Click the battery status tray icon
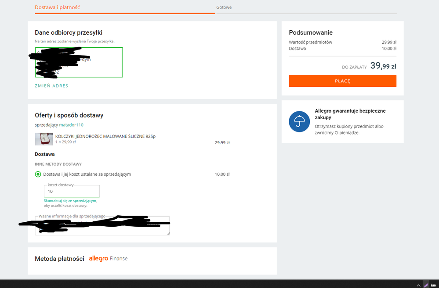Viewport: 439px width, 288px height. (x=434, y=284)
